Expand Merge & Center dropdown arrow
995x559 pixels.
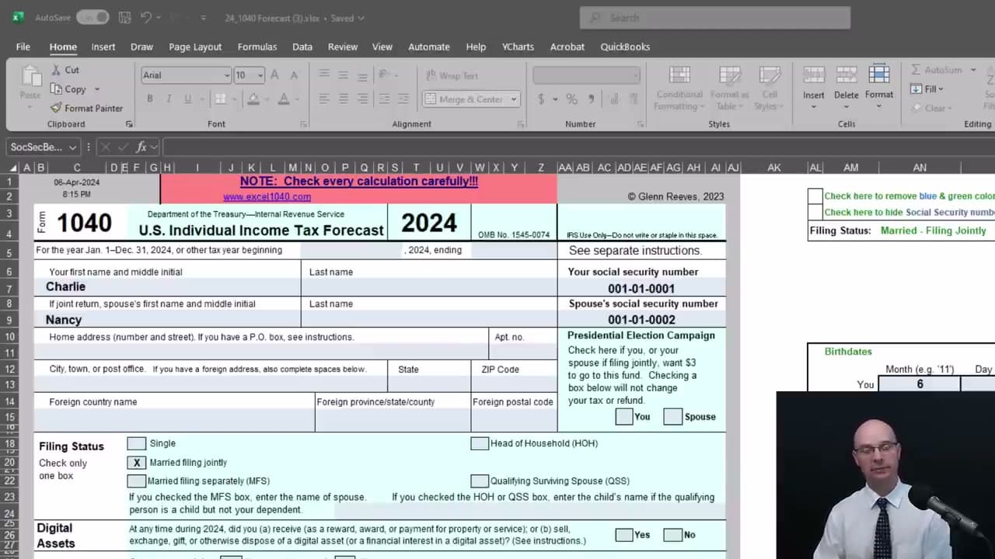(514, 99)
